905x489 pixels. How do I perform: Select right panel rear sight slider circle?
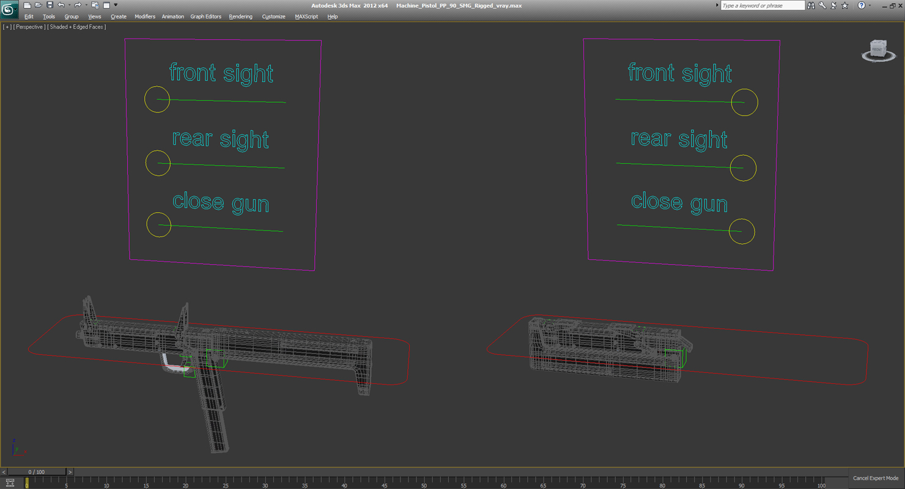(x=744, y=168)
